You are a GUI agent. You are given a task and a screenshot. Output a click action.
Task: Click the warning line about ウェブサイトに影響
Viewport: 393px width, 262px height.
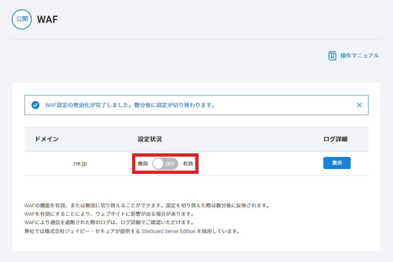115,214
